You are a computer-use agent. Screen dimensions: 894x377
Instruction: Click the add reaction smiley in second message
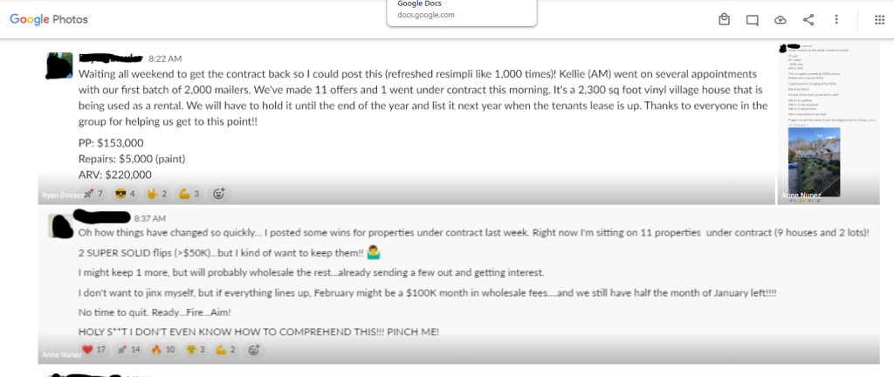(x=254, y=350)
